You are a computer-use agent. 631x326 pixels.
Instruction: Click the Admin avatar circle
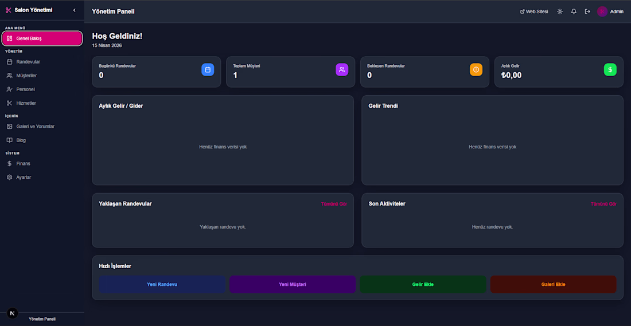(x=602, y=11)
